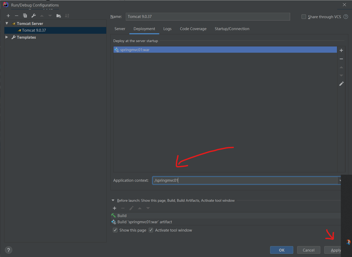Image resolution: width=352 pixels, height=257 pixels.
Task: Move configuration up in left toolbar
Action: pos(42,16)
